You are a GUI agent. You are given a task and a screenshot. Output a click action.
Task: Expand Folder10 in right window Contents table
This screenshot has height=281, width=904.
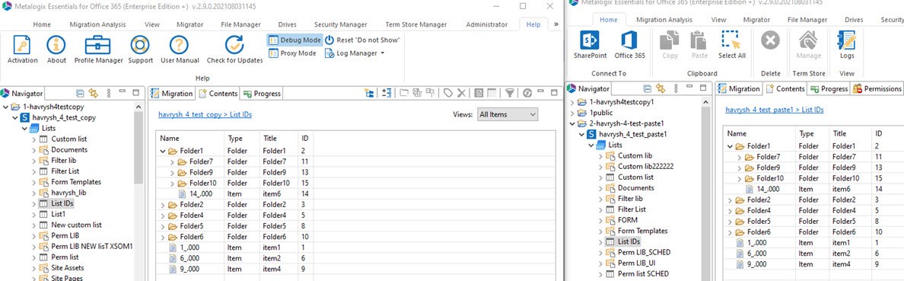pos(740,178)
